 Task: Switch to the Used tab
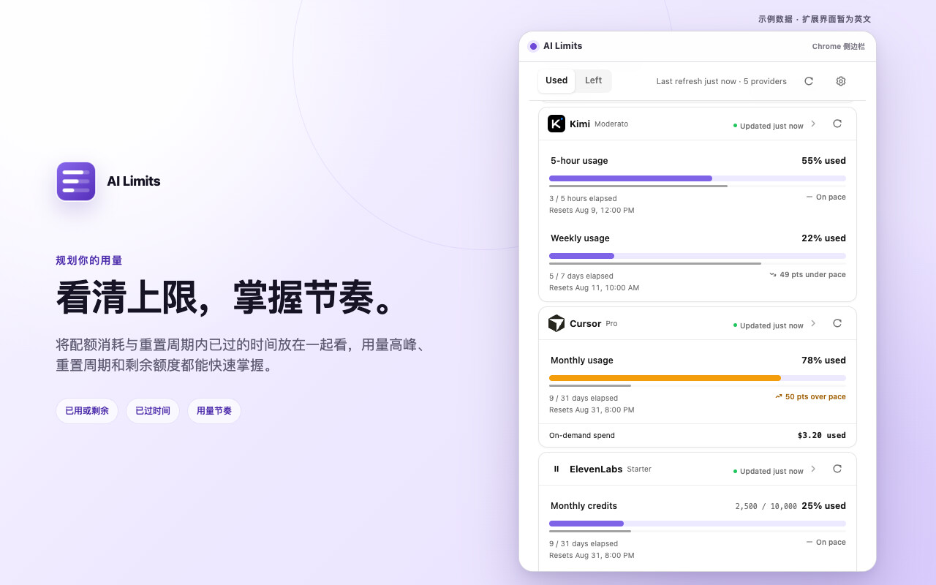(556, 80)
